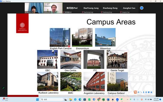
Task: Toggle Chinese/English input mode (中)
Action: [x=138, y=92]
